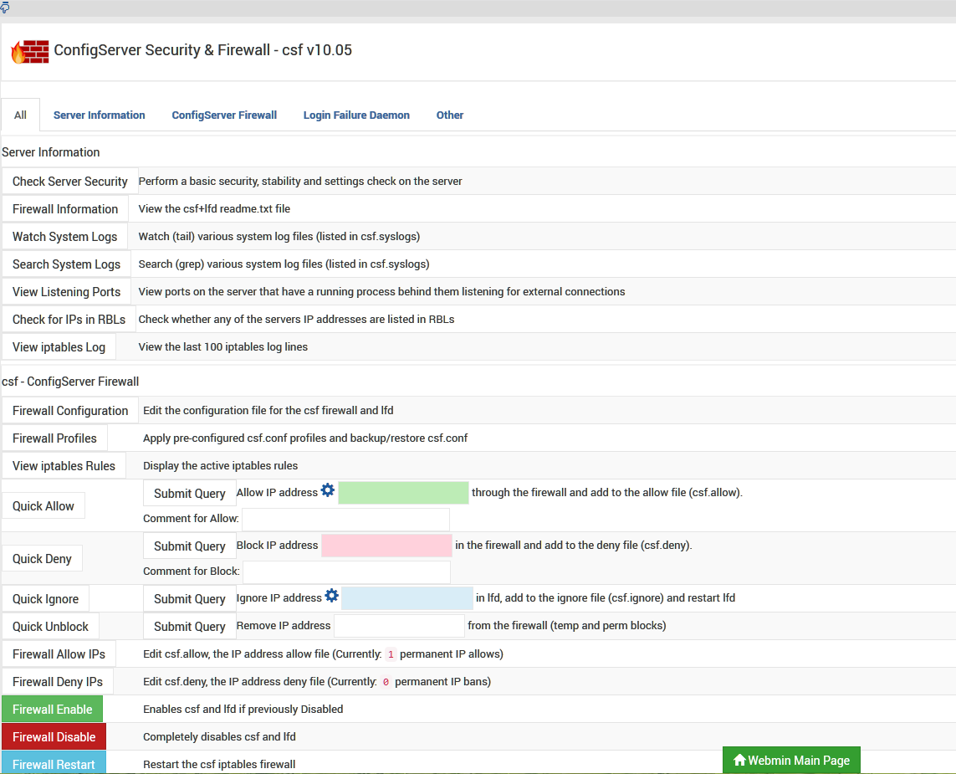The image size is (956, 774).
Task: Run Check Server Security
Action: click(69, 181)
